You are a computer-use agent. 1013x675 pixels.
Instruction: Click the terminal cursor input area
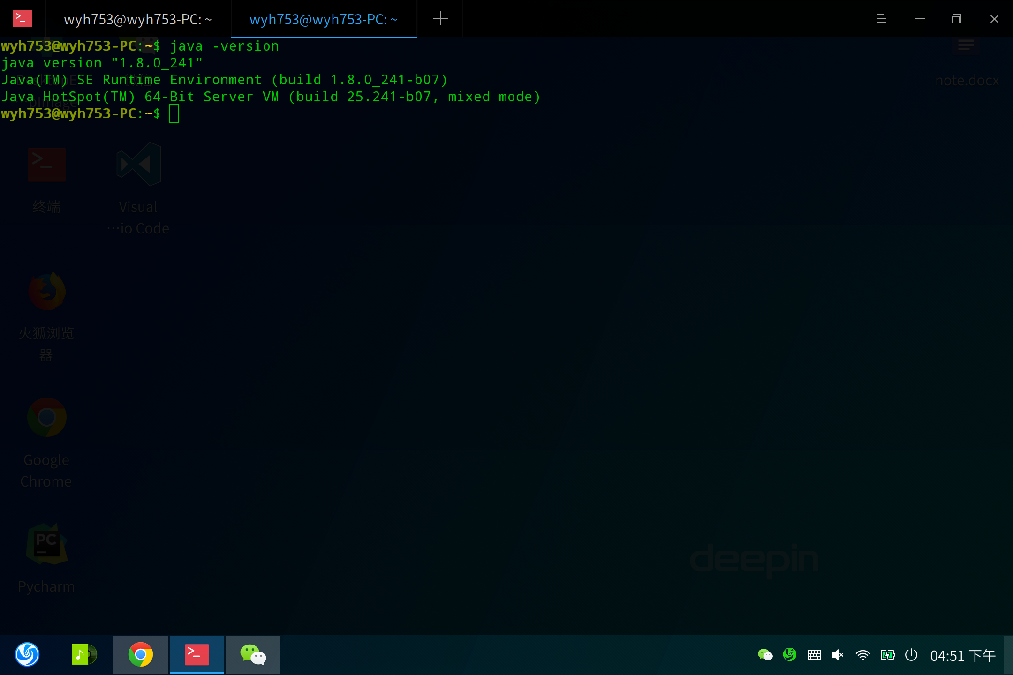[174, 113]
